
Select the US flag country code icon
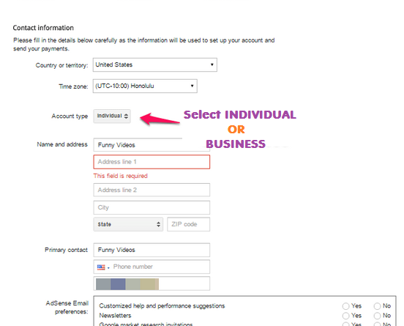click(x=101, y=267)
